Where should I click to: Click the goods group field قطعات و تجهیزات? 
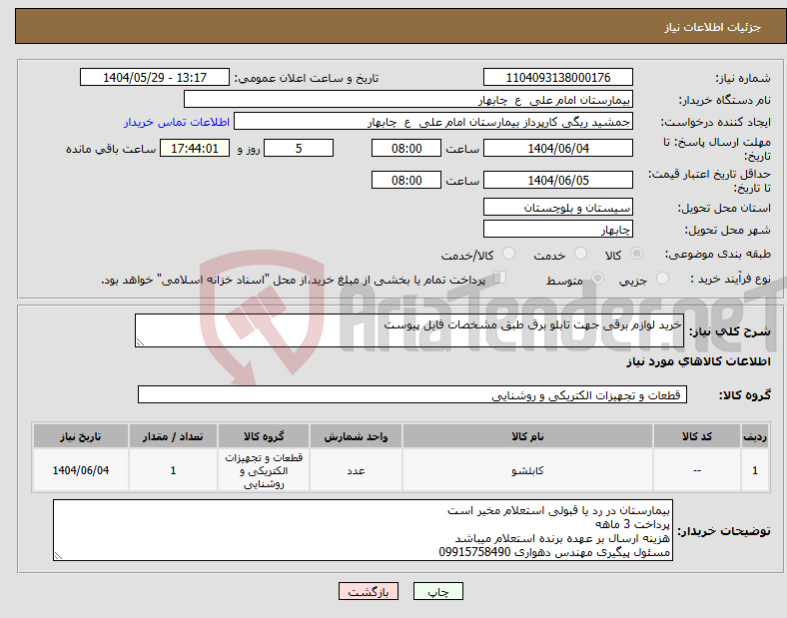(412, 394)
